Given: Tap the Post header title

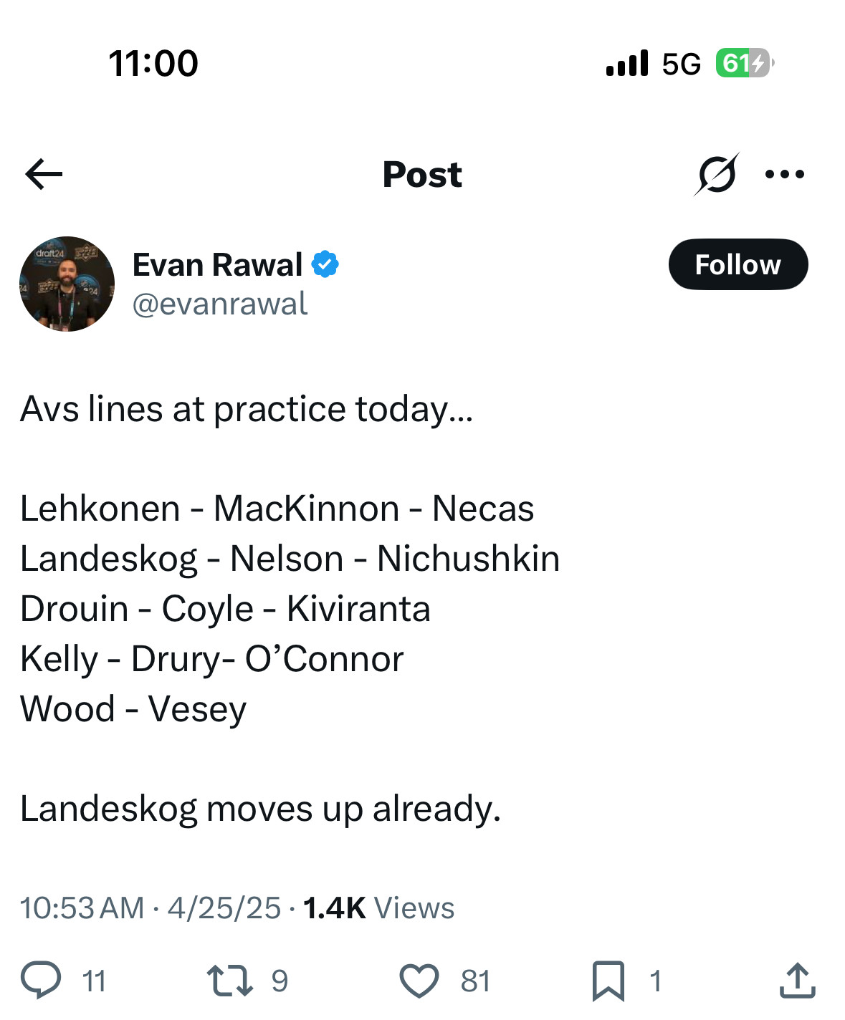Looking at the screenshot, I should pyautogui.click(x=422, y=174).
